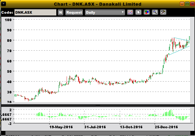The image size is (195, 136).
Task: Maximize the chart window
Action: (187, 4)
